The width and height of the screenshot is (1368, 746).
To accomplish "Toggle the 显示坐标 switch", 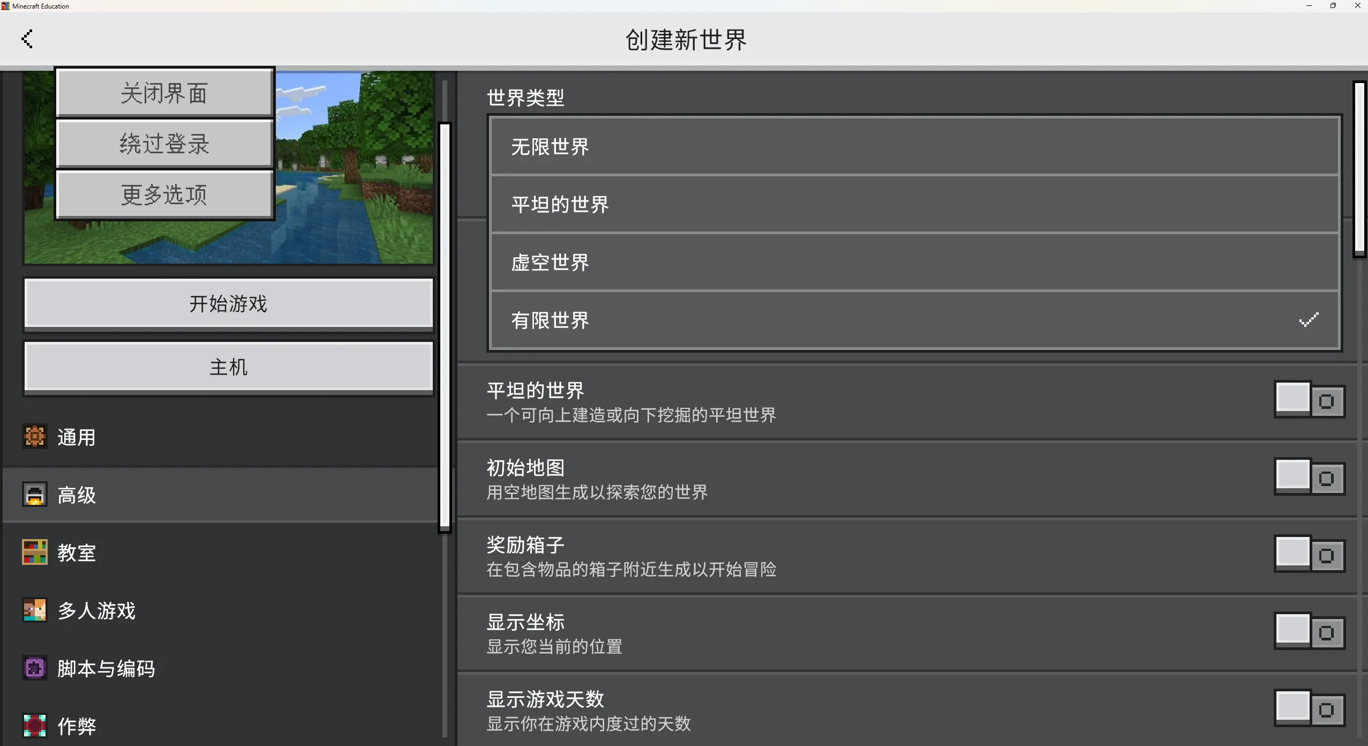I will coord(1309,631).
